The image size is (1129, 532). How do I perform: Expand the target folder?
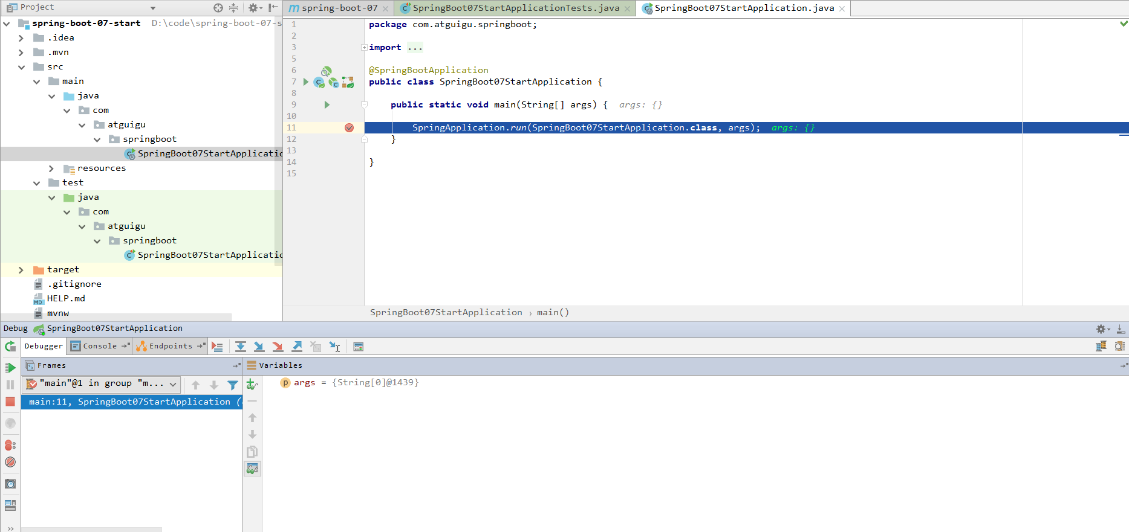(x=21, y=270)
